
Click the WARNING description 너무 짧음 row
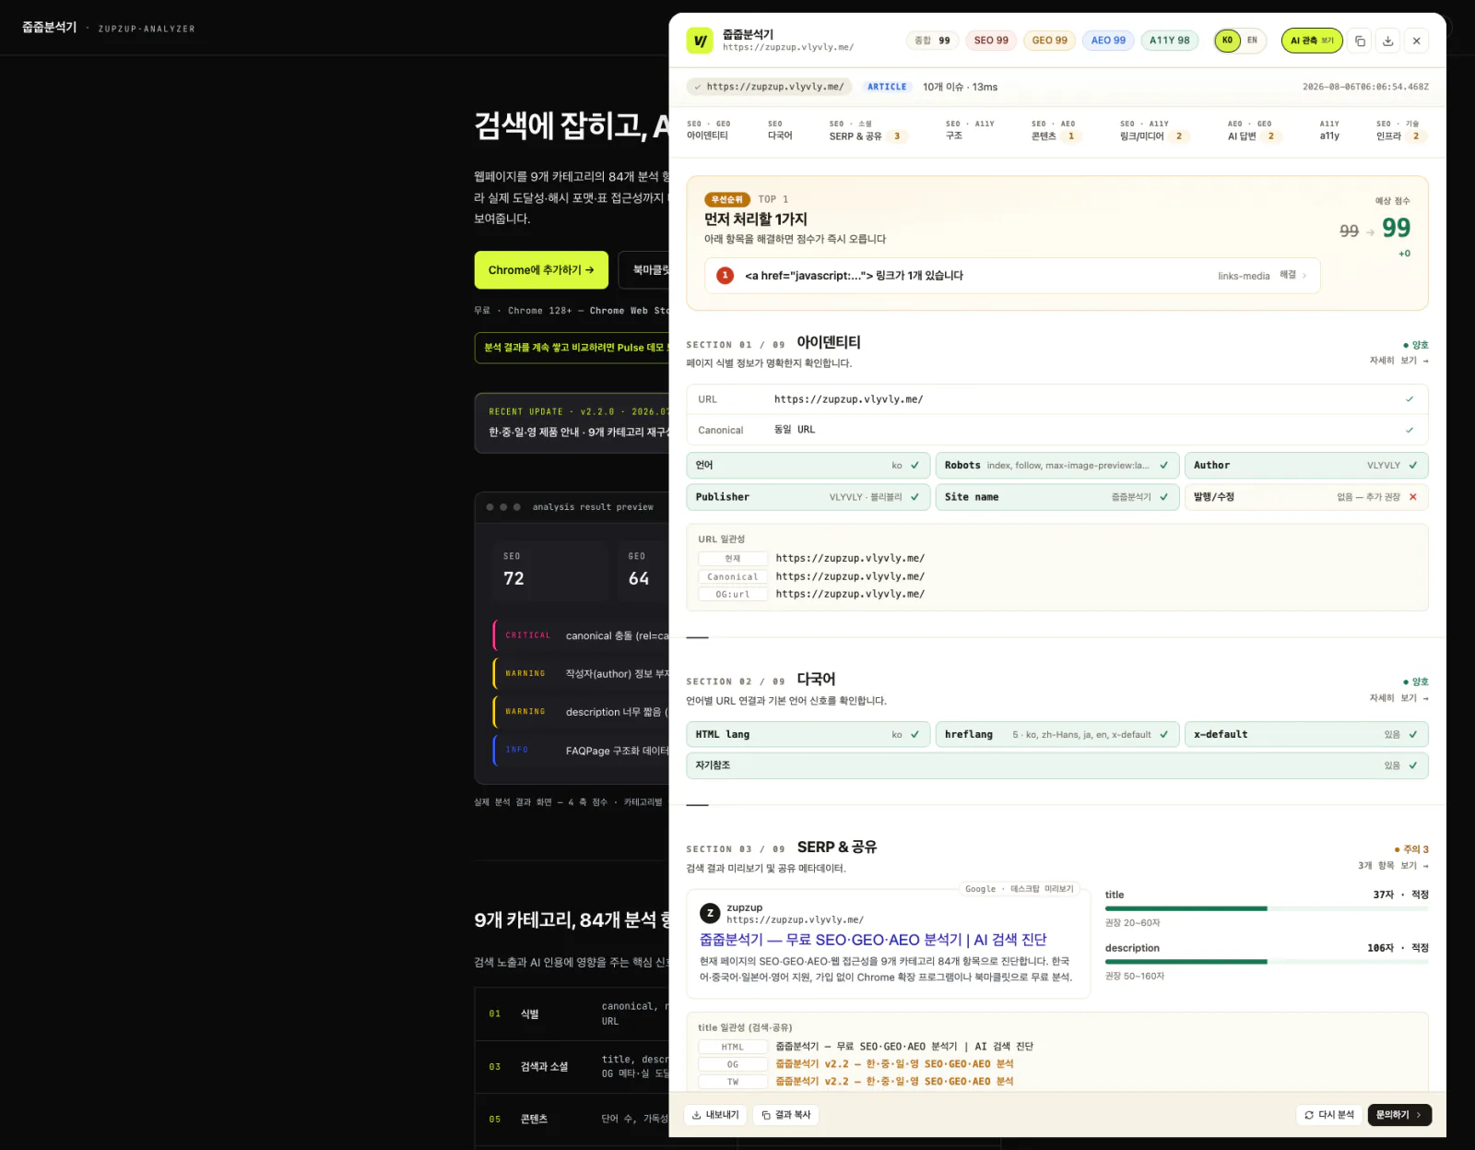[581, 712]
